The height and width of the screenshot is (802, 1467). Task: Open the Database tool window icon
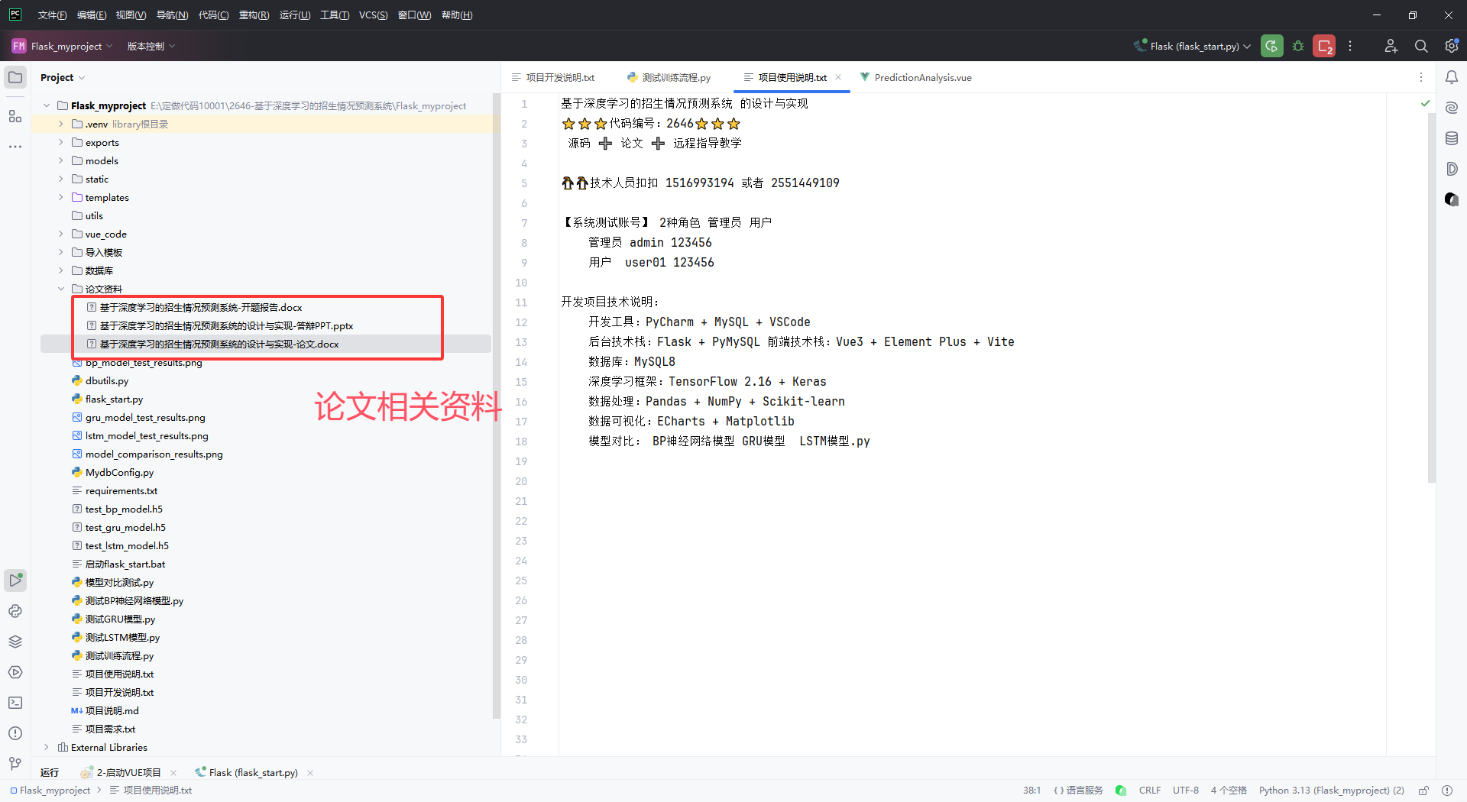1452,138
